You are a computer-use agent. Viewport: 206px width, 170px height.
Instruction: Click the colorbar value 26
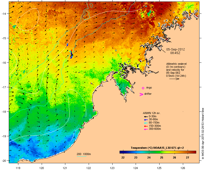(174, 157)
